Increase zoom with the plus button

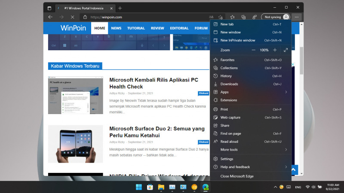click(275, 50)
